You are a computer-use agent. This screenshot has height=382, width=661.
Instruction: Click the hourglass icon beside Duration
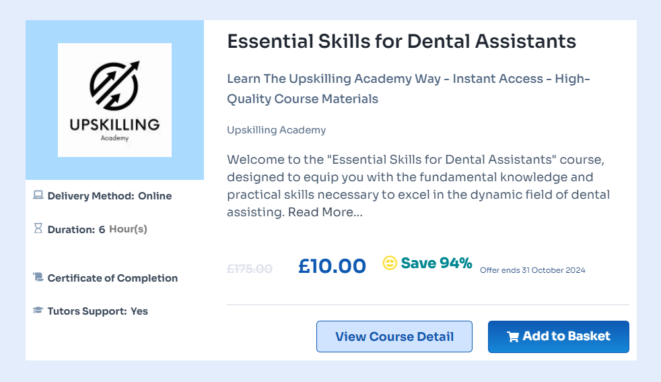click(x=38, y=228)
